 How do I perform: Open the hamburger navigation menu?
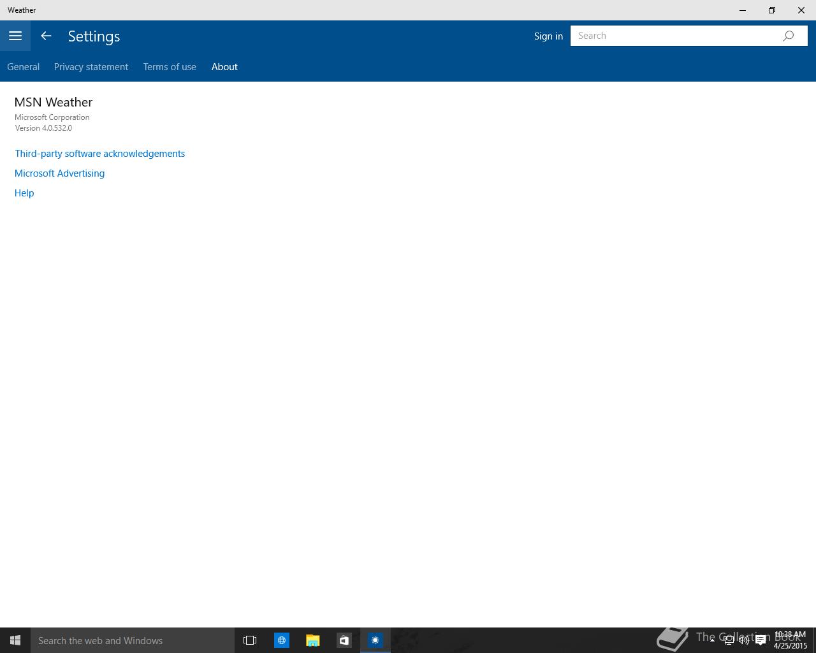click(x=15, y=36)
